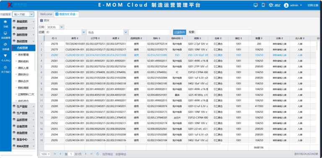Sort by the 数量 column header
322x158 pixels.
(x=259, y=38)
